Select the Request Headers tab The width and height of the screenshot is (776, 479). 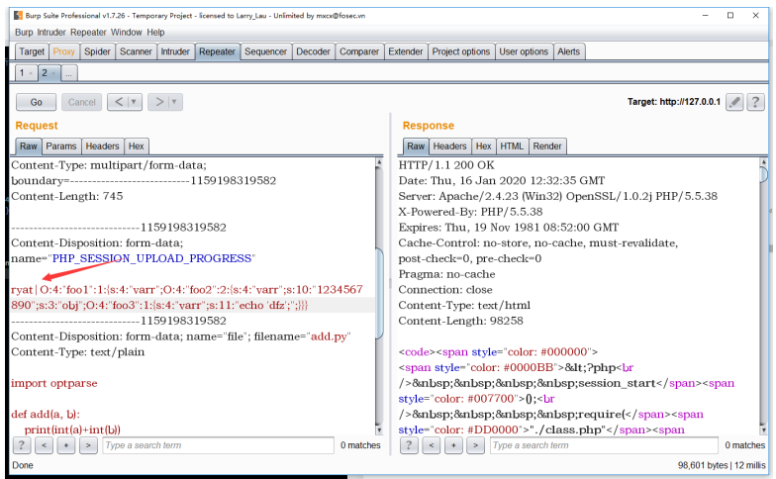click(103, 146)
